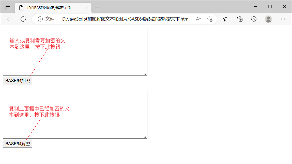Click the Collections icon

(x=240, y=19)
